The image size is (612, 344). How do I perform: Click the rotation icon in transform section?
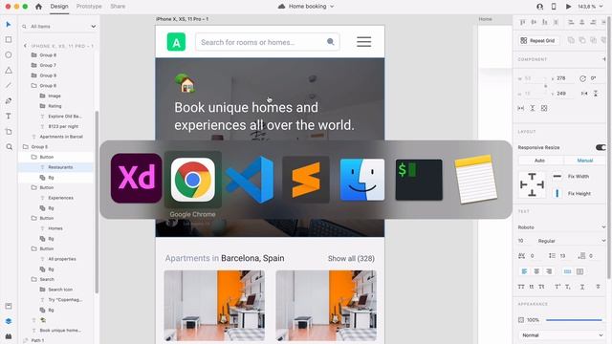[x=582, y=78]
